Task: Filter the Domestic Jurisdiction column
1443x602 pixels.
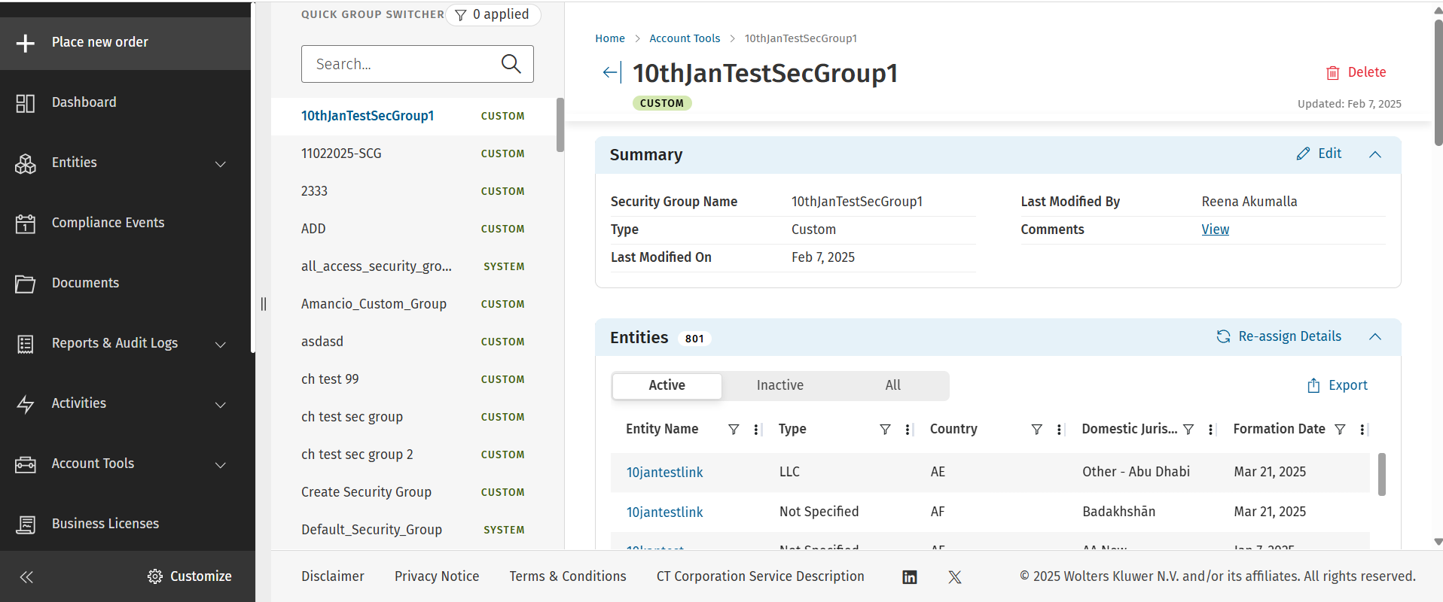Action: coord(1188,429)
